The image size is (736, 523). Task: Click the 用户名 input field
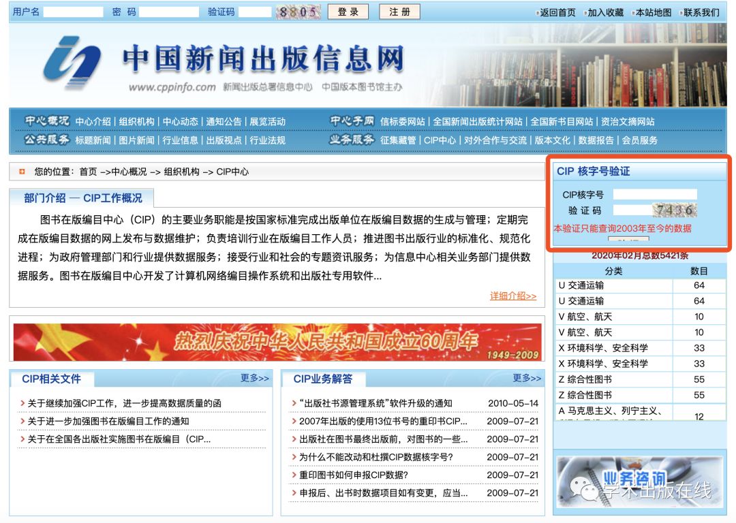coord(73,12)
